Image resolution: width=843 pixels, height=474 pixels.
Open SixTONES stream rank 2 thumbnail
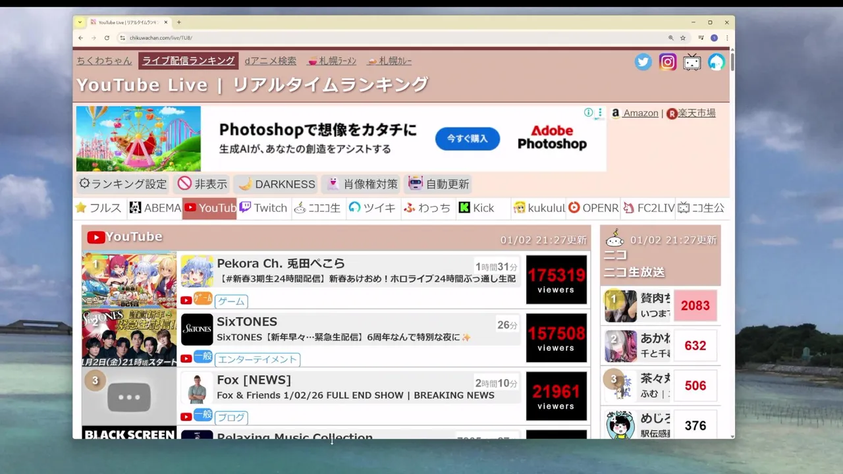click(129, 338)
